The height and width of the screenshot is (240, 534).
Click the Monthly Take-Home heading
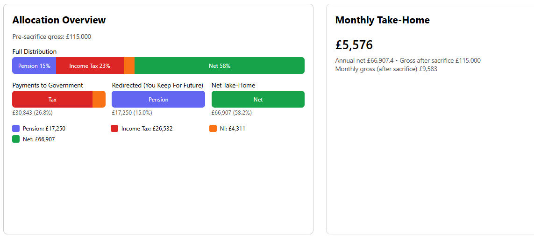[383, 20]
